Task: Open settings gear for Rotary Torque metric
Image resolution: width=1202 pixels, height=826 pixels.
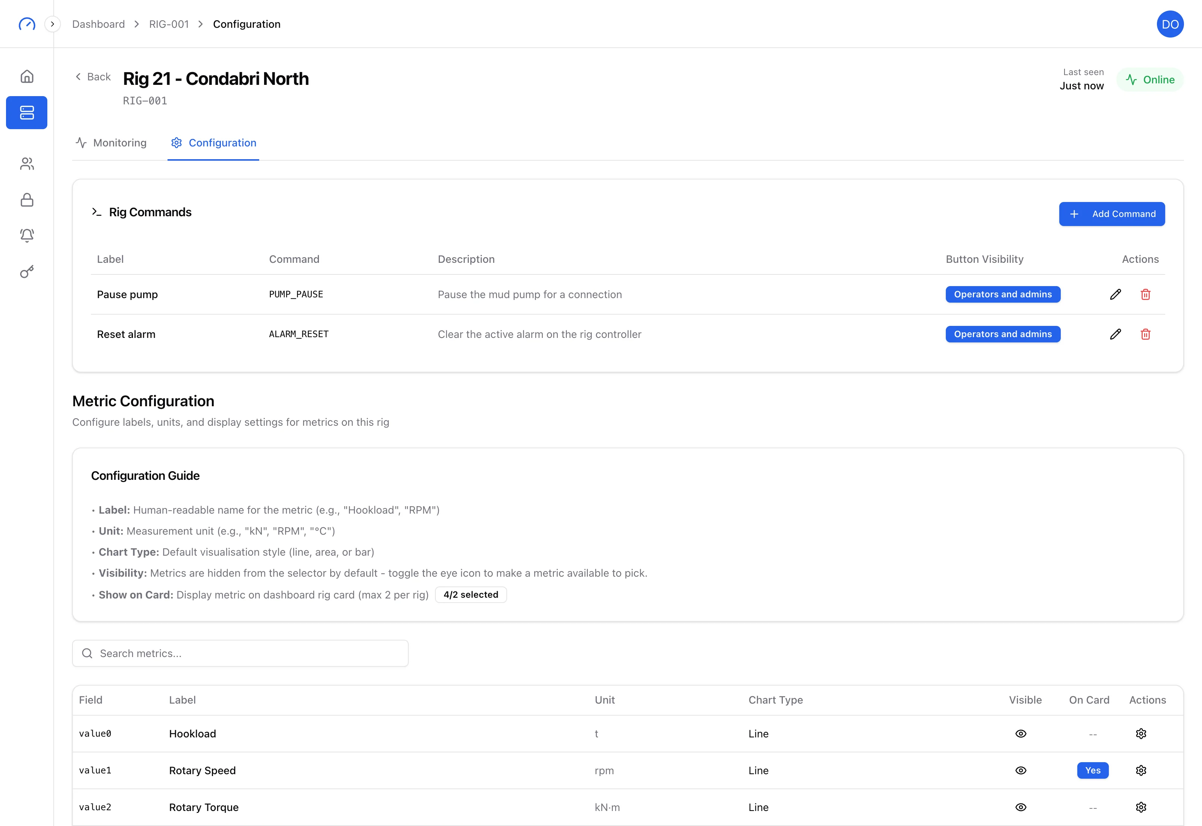Action: tap(1141, 807)
